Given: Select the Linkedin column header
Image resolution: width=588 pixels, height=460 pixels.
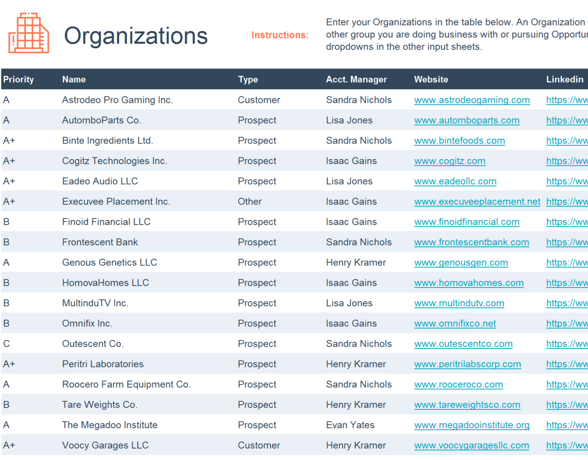Looking at the screenshot, I should [x=564, y=79].
